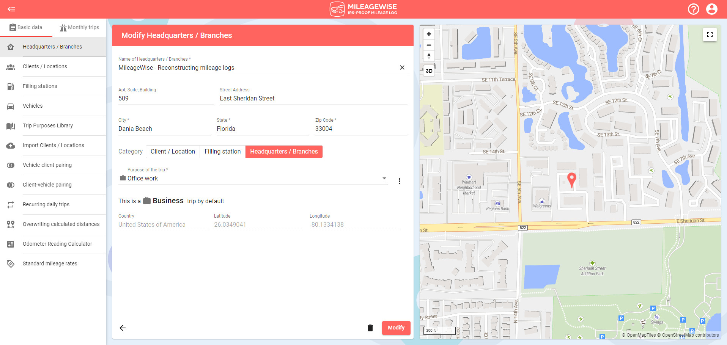Image resolution: width=727 pixels, height=345 pixels.
Task: Open the help question mark icon
Action: [694, 9]
